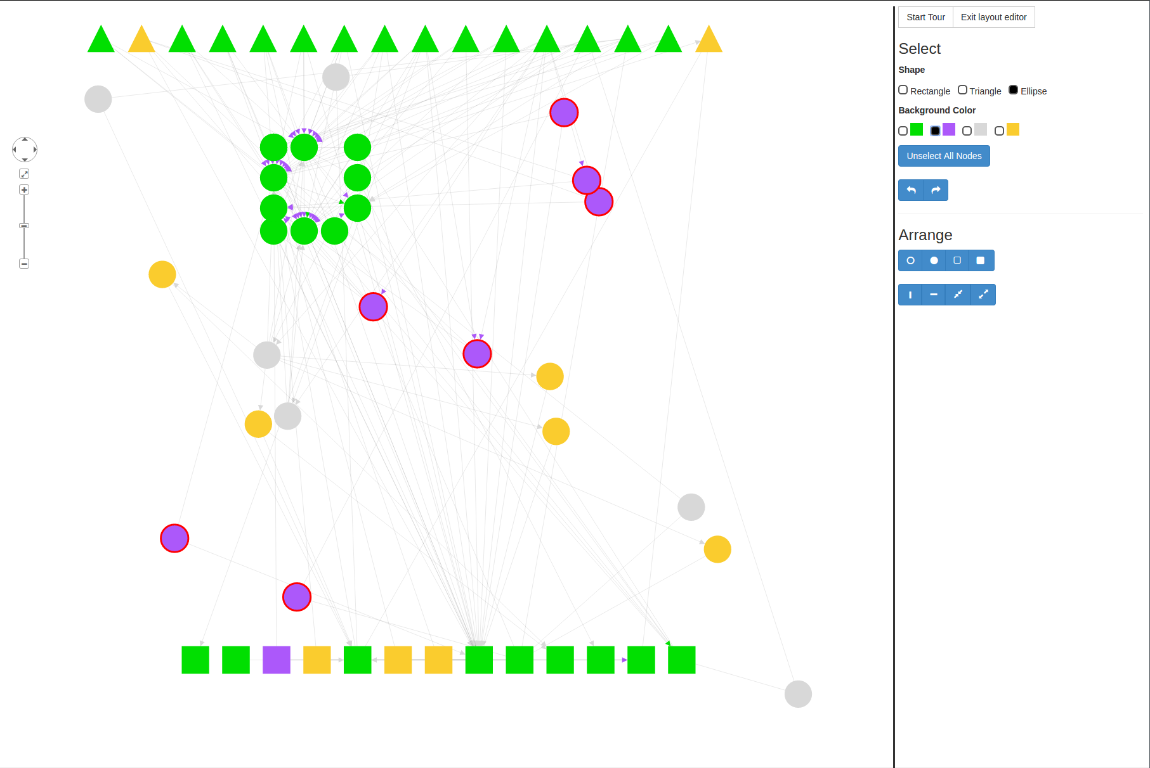Click the zoom slider handle
This screenshot has width=1150, height=768.
pyautogui.click(x=24, y=226)
